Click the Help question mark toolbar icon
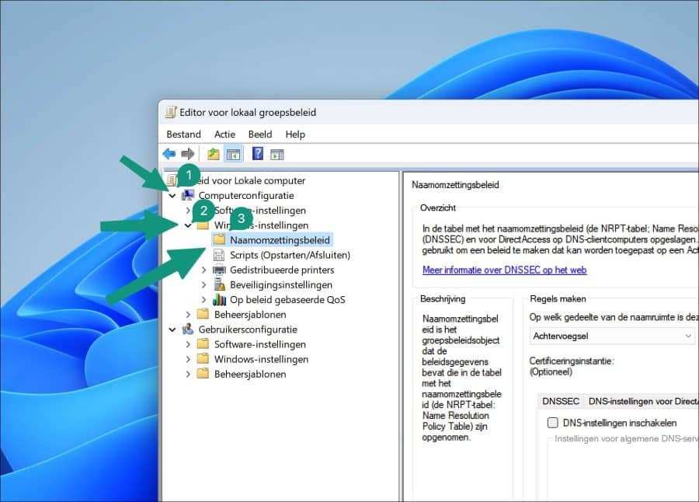Image resolution: width=699 pixels, height=502 pixels. point(258,154)
